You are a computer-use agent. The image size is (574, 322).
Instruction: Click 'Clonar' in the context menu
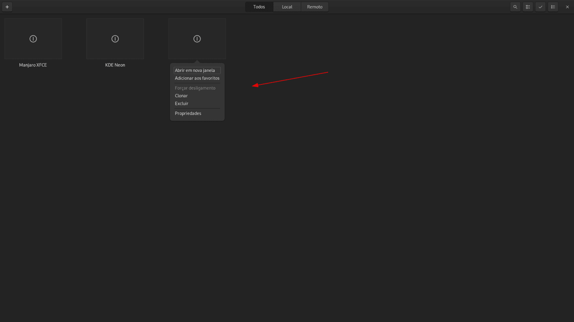[x=181, y=96]
